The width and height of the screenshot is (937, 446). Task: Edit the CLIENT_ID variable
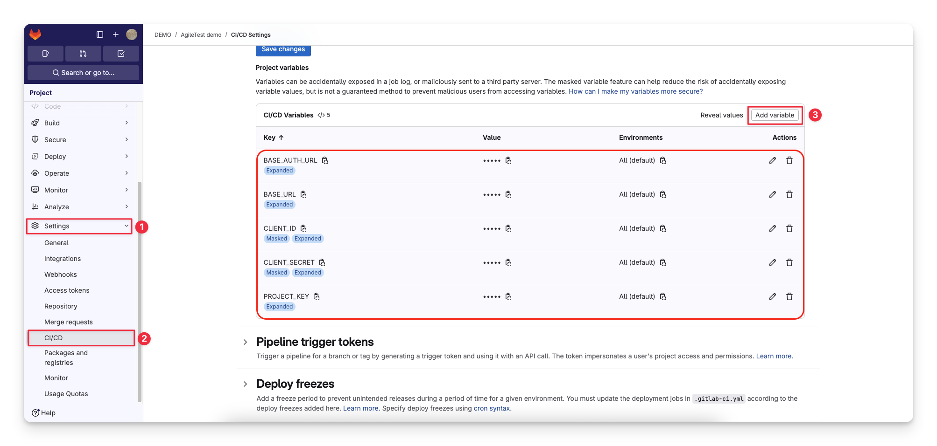pyautogui.click(x=772, y=228)
